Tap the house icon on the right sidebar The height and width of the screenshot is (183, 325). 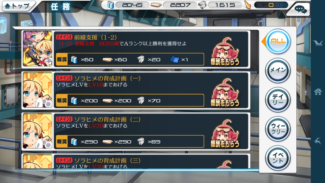click(318, 92)
